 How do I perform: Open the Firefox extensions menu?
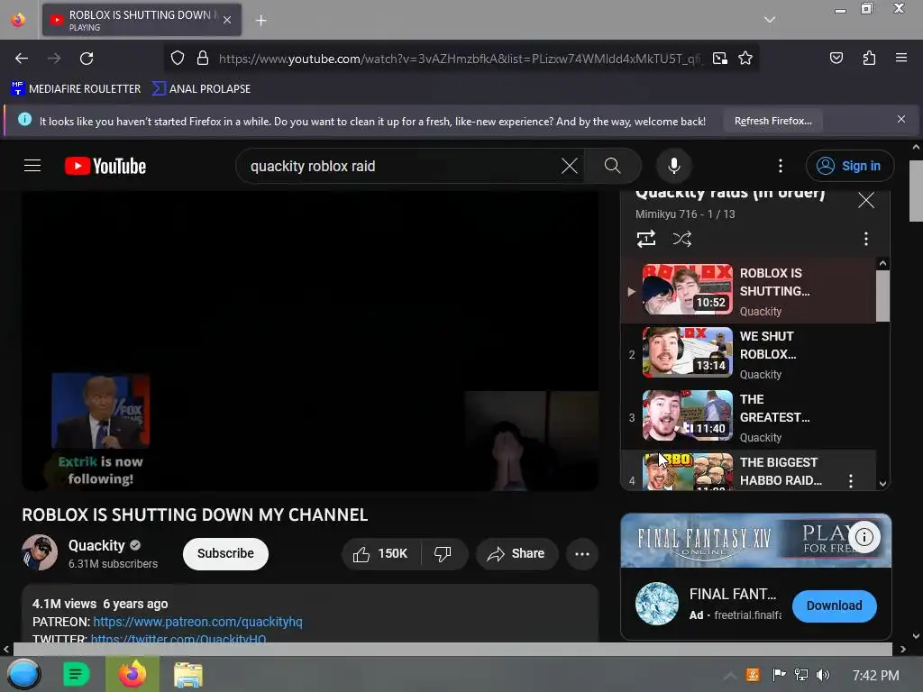[869, 58]
